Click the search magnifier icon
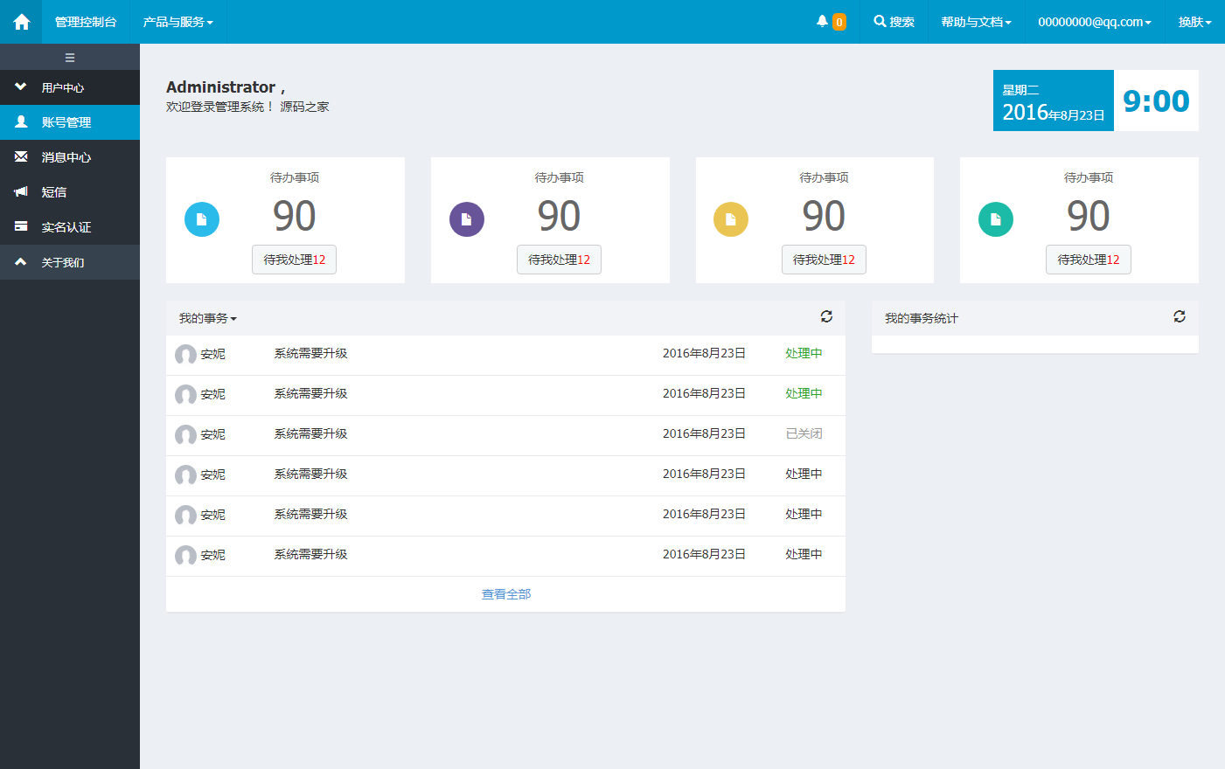This screenshot has width=1225, height=769. tap(878, 21)
